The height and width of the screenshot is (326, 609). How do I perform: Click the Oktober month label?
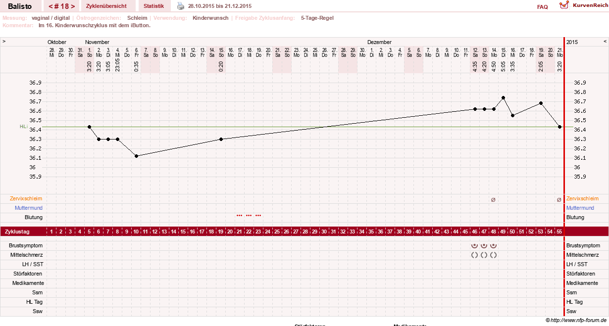point(57,43)
